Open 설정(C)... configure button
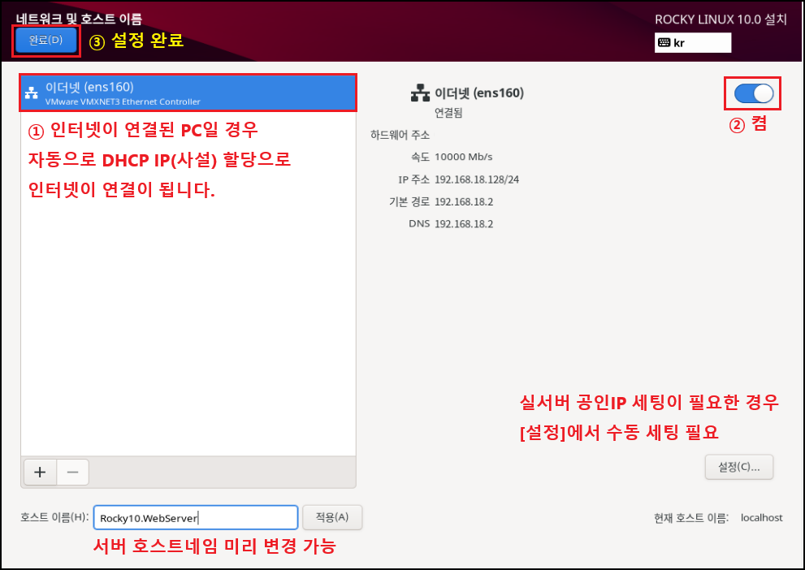 tap(738, 467)
